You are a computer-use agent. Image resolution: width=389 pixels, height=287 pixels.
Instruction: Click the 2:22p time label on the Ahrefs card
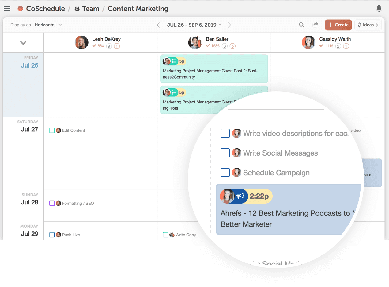tap(259, 196)
